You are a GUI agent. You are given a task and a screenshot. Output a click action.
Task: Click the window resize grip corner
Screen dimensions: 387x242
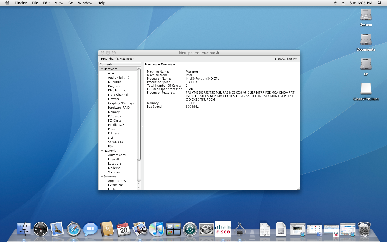click(x=298, y=188)
